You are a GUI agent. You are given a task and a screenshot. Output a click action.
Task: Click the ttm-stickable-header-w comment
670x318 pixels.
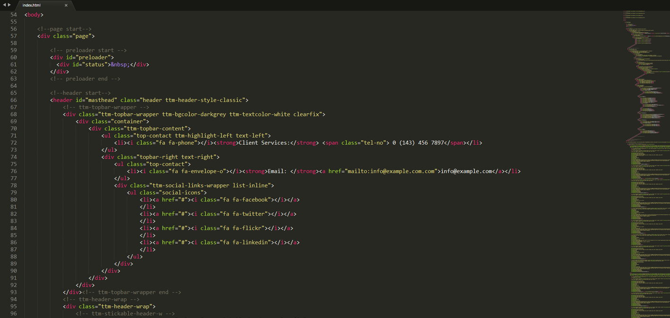click(x=125, y=313)
